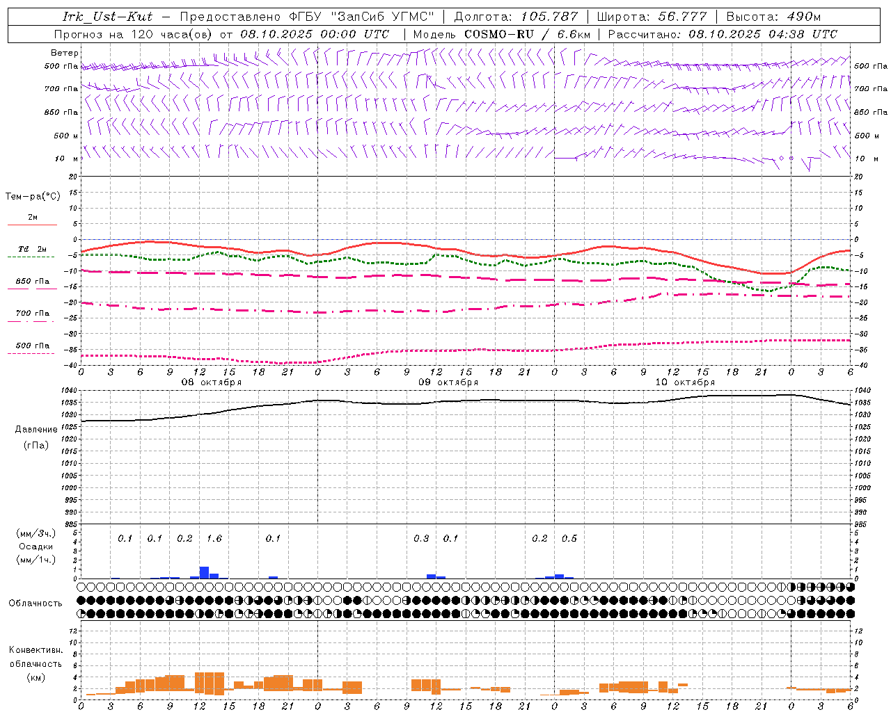Click the tallest blue precipitation bar
891x712 pixels.
pyautogui.click(x=204, y=573)
